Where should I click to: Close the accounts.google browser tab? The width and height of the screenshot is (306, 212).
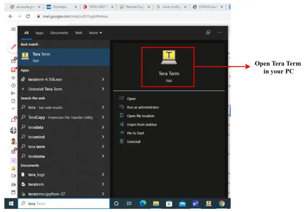pos(39,7)
